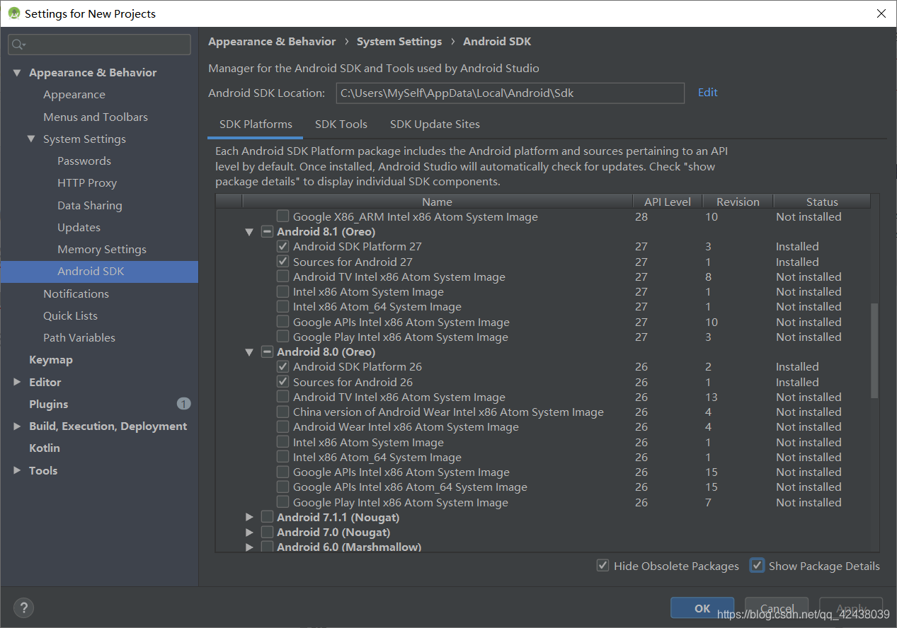Viewport: 897px width, 628px height.
Task: Uncheck Sources for Android 27
Action: tap(282, 262)
